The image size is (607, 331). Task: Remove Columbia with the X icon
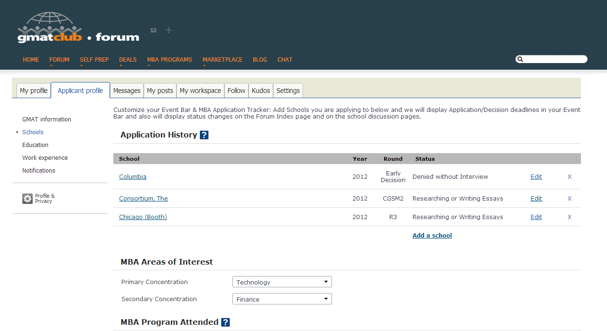click(x=570, y=177)
